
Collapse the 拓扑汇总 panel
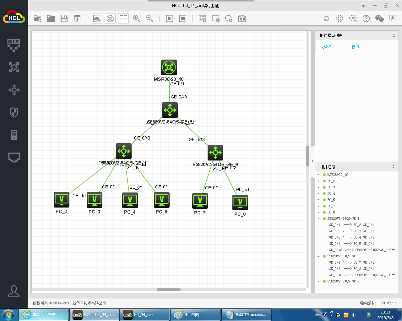point(394,166)
